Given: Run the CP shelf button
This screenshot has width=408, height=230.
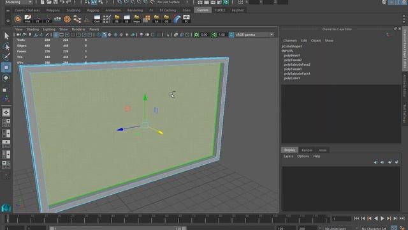Looking at the screenshot, I should coord(47,19).
